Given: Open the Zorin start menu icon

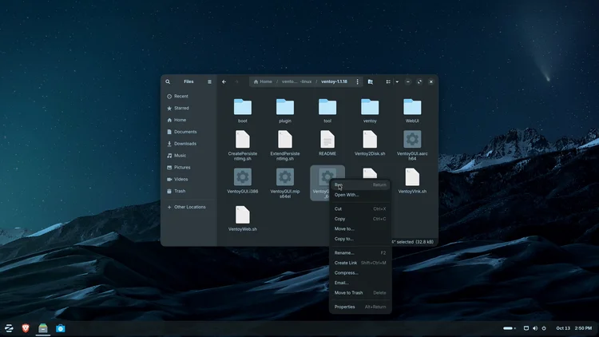Looking at the screenshot, I should tap(9, 328).
